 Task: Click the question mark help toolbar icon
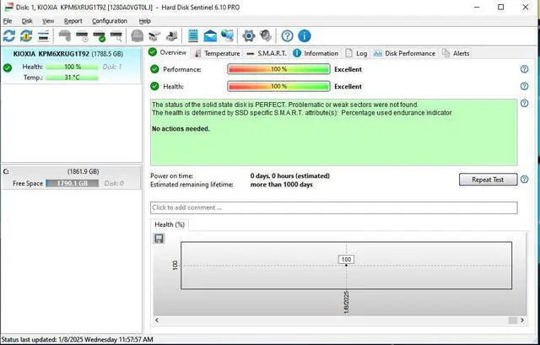point(287,35)
